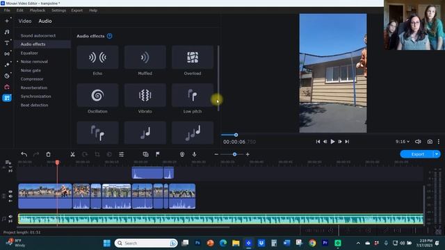Mute the preview with speaker icon

pos(418,142)
